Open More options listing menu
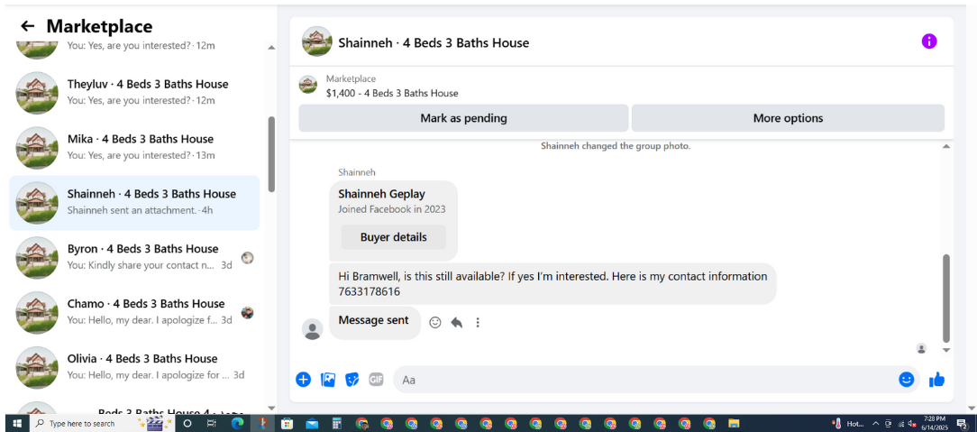This screenshot has width=977, height=432. click(x=789, y=118)
